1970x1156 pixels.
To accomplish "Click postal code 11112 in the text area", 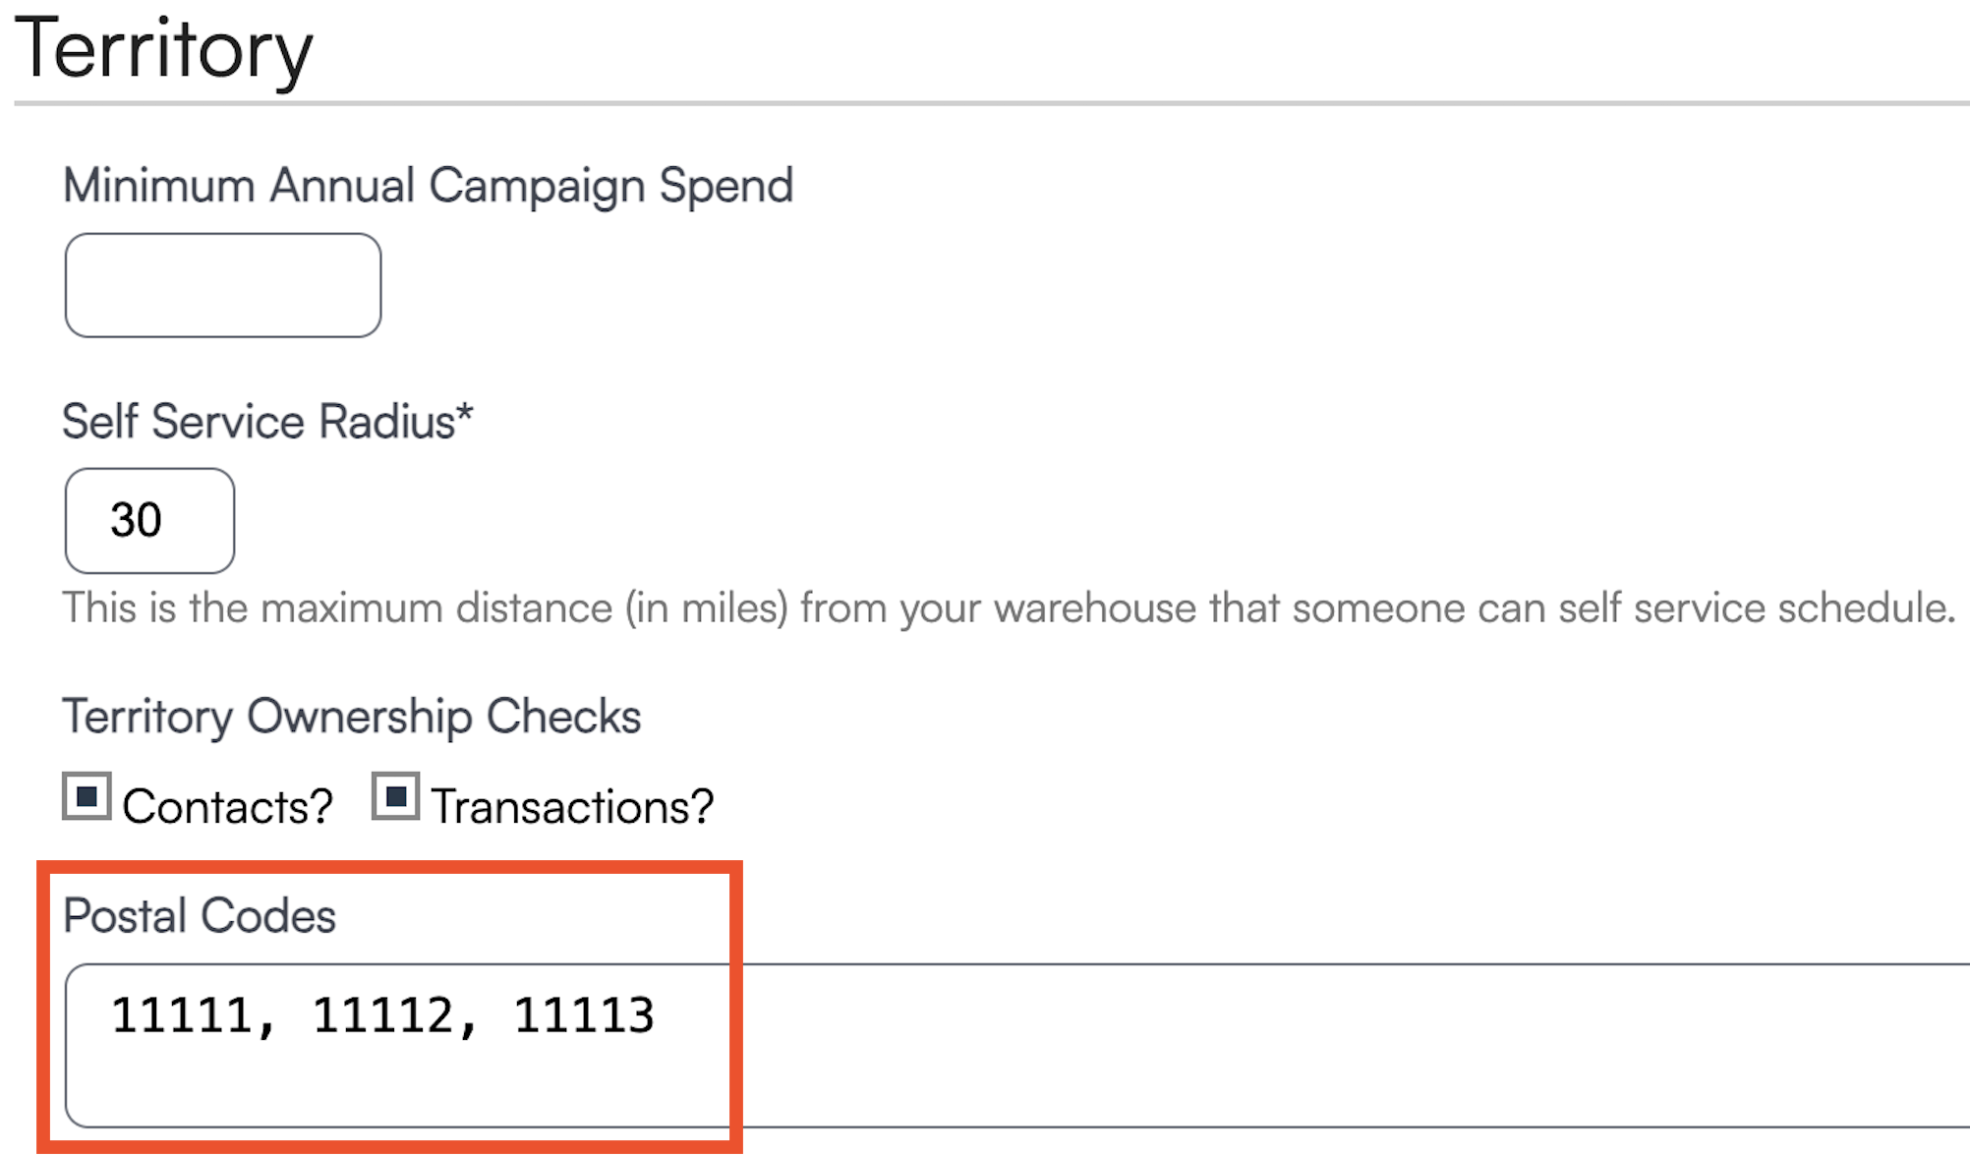I will click(x=382, y=1015).
